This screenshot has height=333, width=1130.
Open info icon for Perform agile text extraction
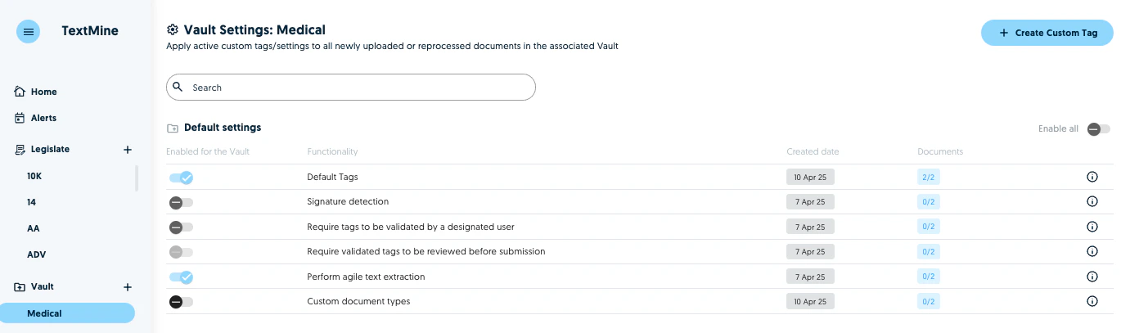(x=1092, y=277)
